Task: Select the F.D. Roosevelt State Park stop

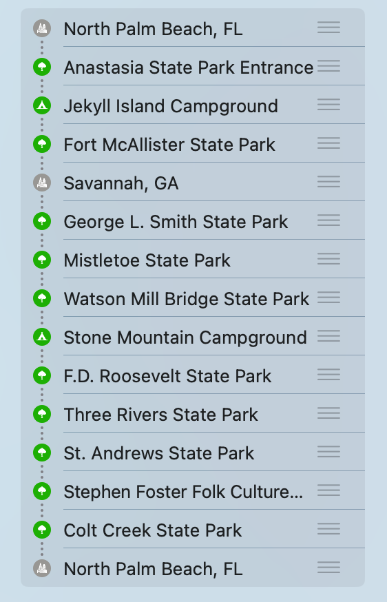Action: [x=193, y=376]
